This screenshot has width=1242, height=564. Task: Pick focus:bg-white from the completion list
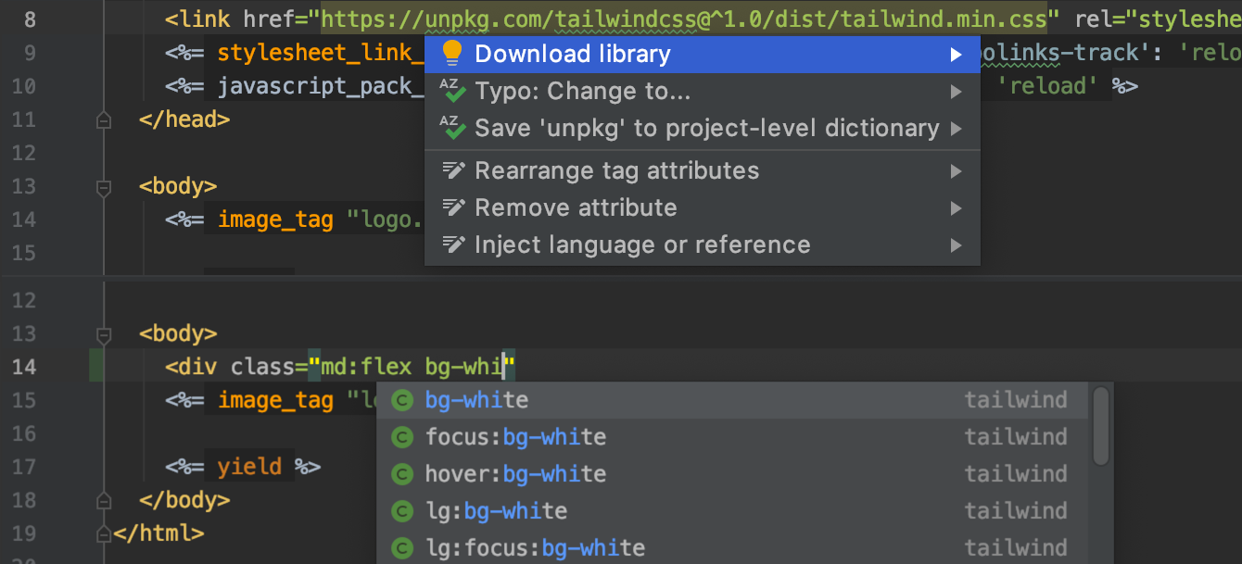(x=515, y=437)
